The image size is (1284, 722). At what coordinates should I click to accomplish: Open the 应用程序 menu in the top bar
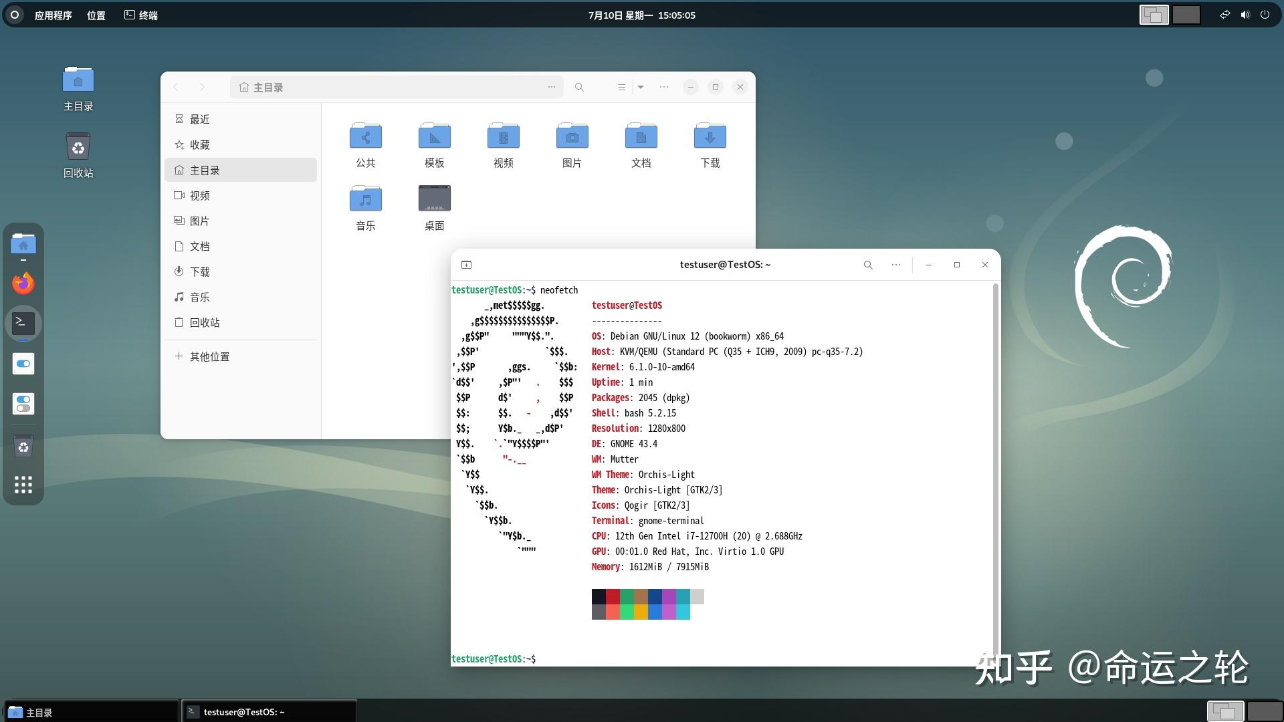tap(53, 15)
